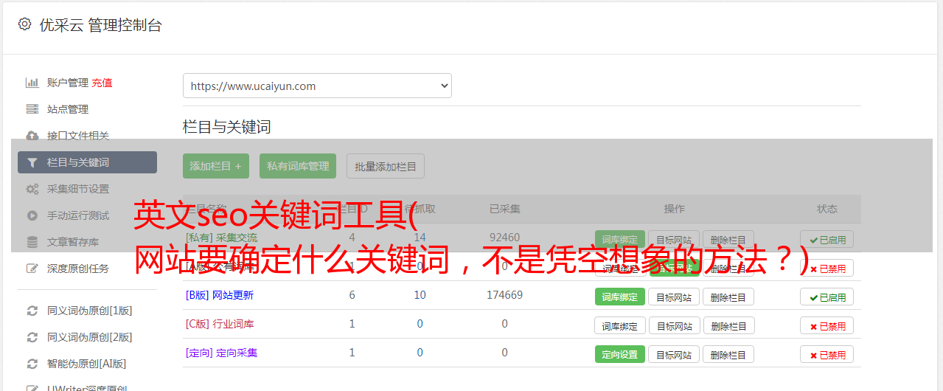The height and width of the screenshot is (391, 943).
Task: Click the database icon for 文章暂存库
Action: [32, 242]
